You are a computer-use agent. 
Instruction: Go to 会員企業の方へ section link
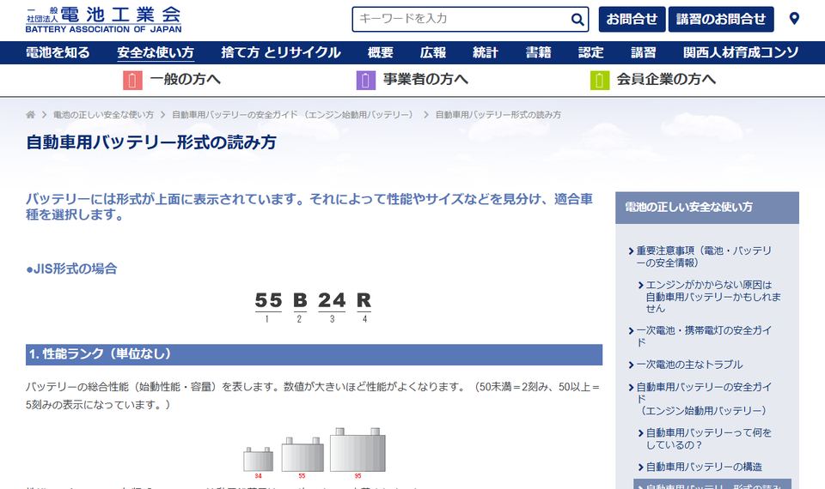tap(666, 79)
